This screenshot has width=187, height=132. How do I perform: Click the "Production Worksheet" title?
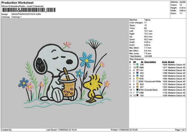[x=17, y=2]
